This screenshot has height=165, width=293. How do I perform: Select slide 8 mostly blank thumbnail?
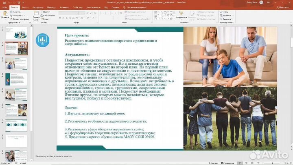click(x=16, y=141)
